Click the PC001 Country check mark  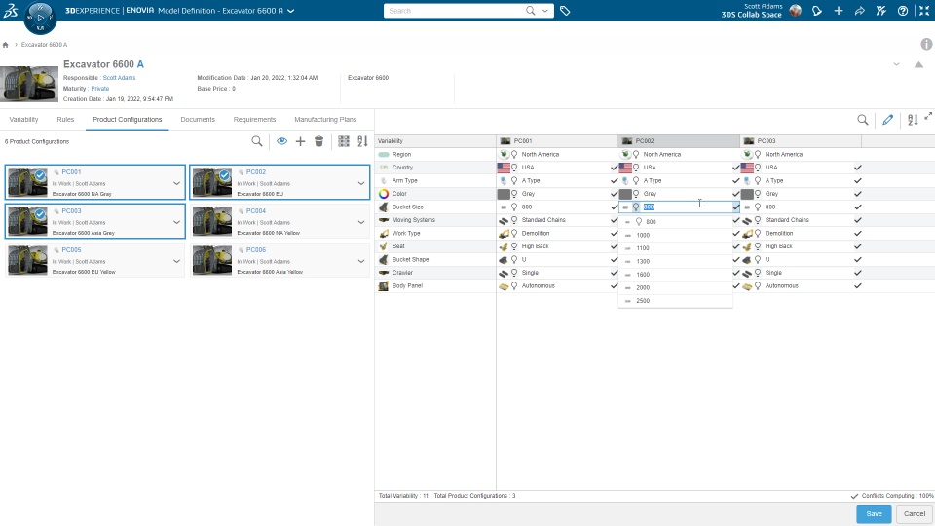pyautogui.click(x=615, y=168)
